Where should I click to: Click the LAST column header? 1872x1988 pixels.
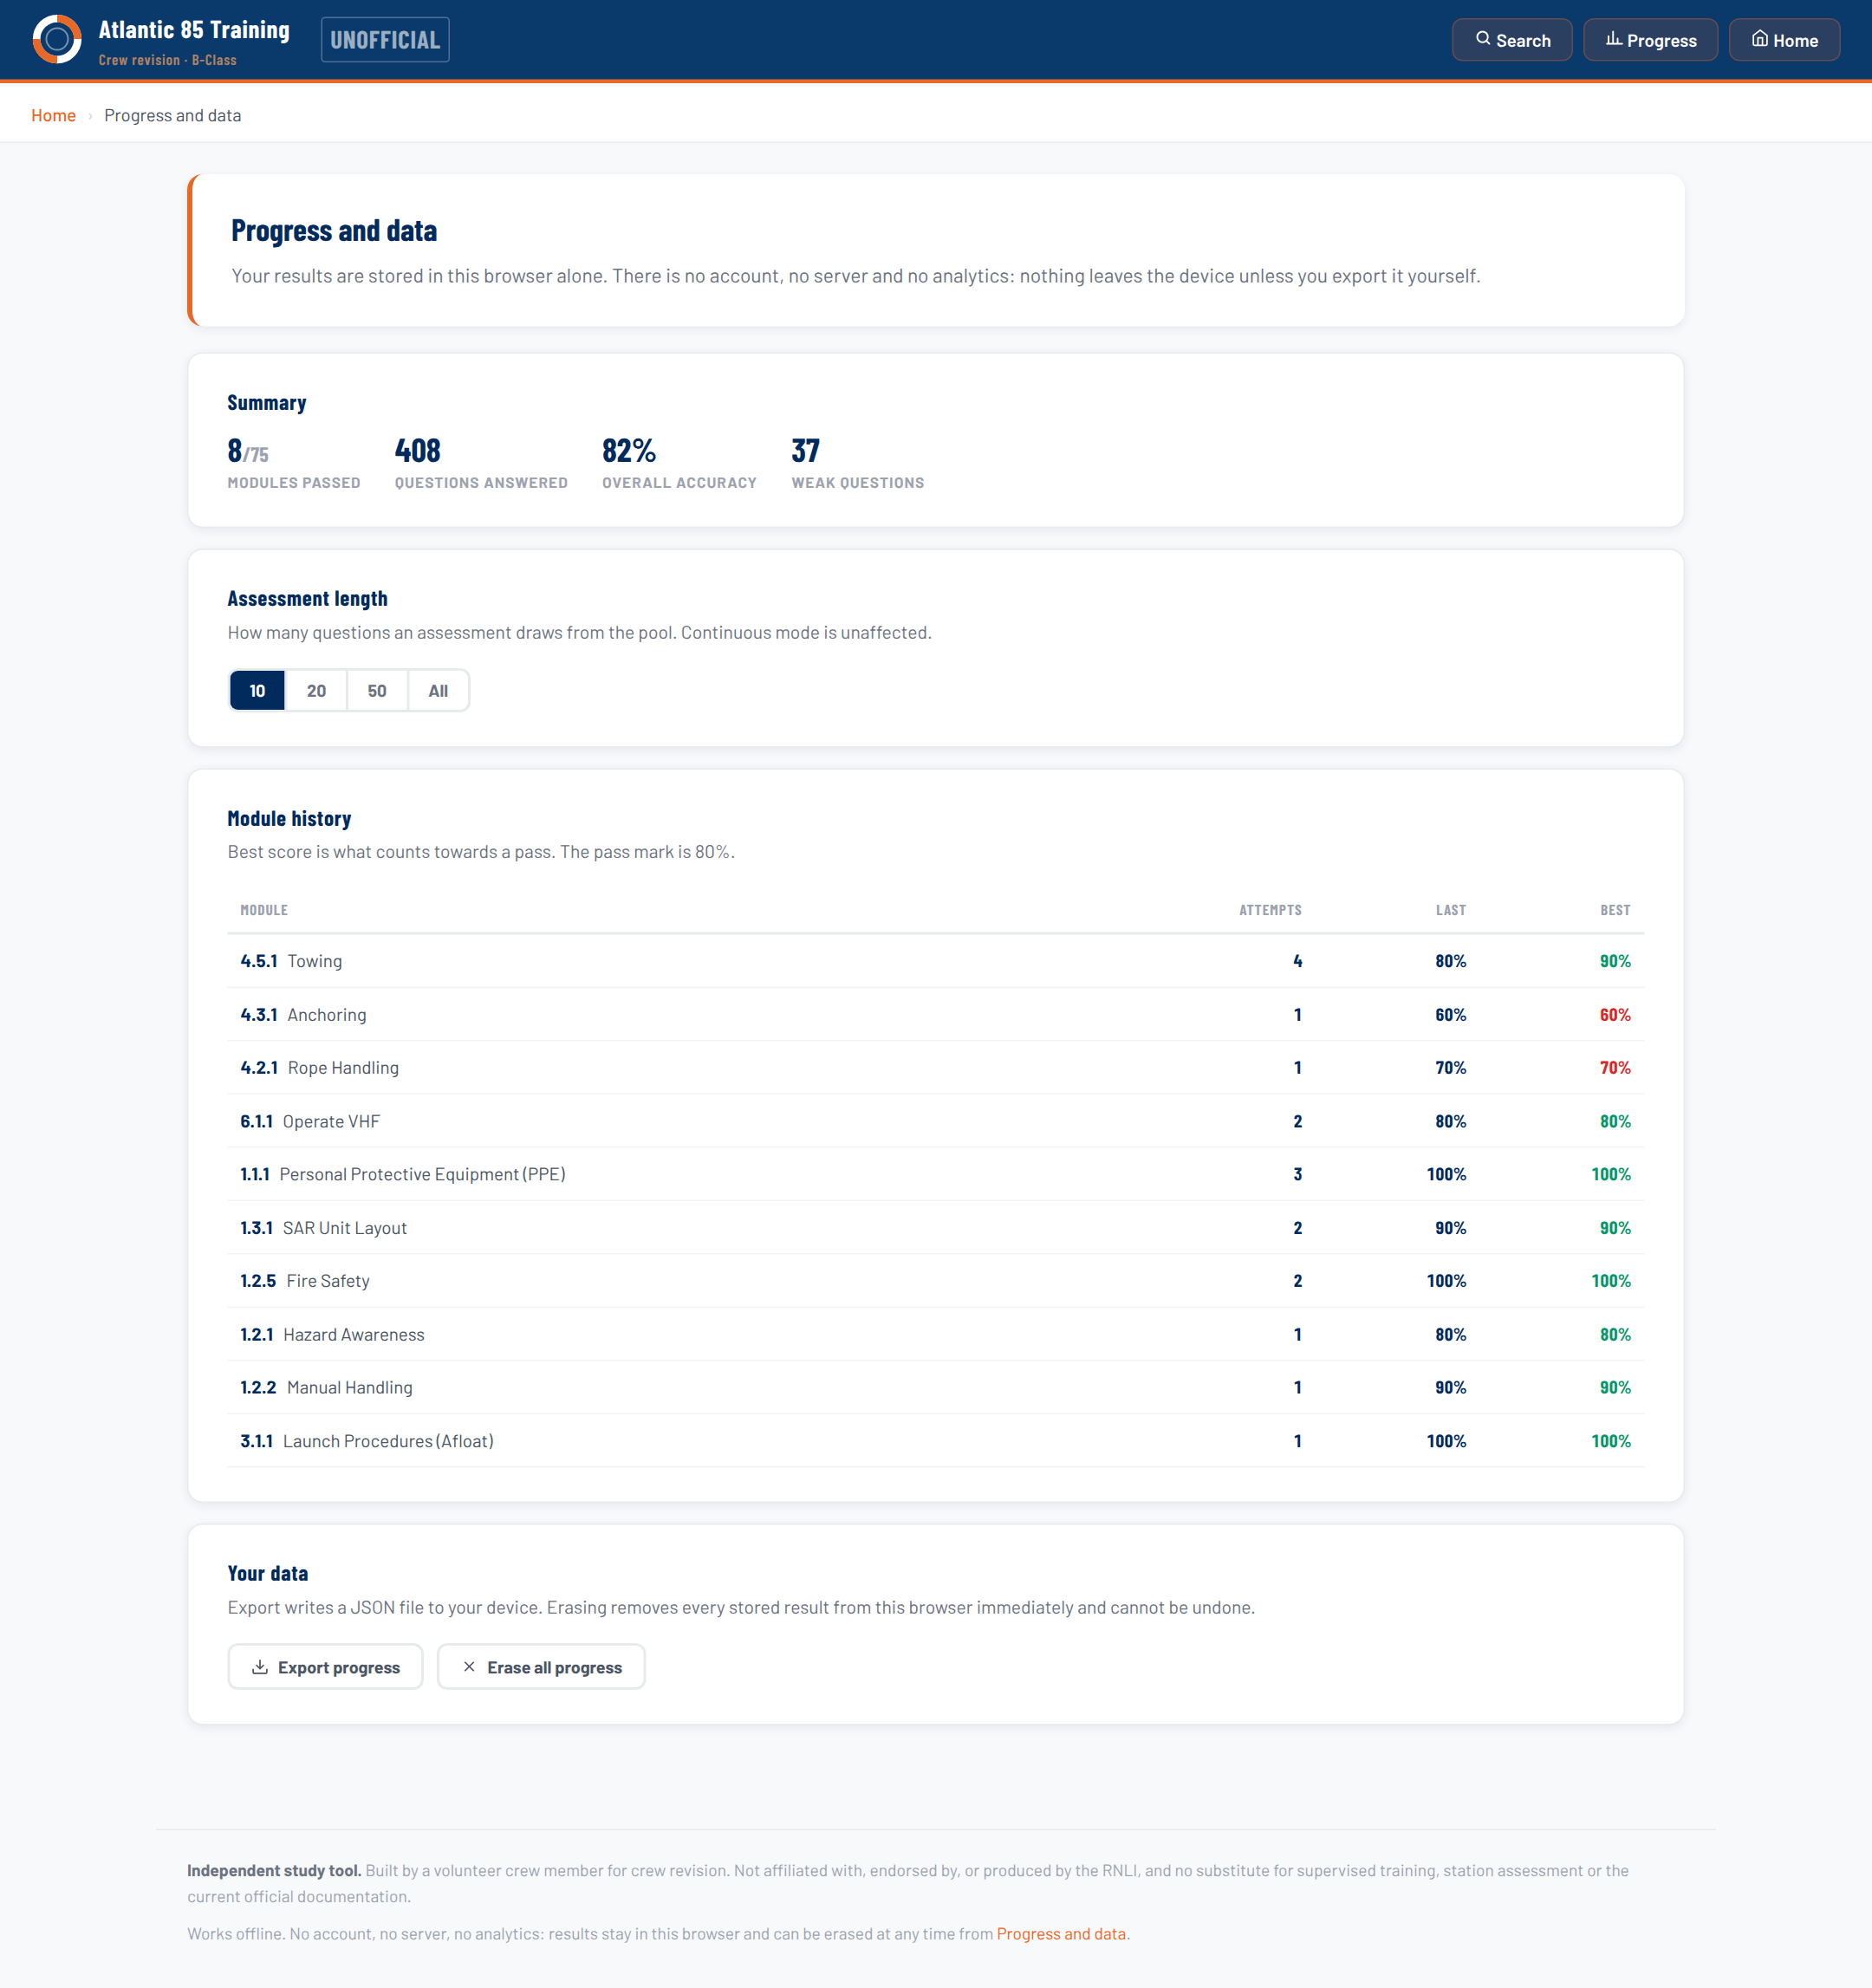tap(1451, 910)
